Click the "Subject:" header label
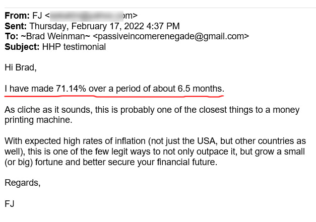The image size is (316, 222). click(21, 47)
